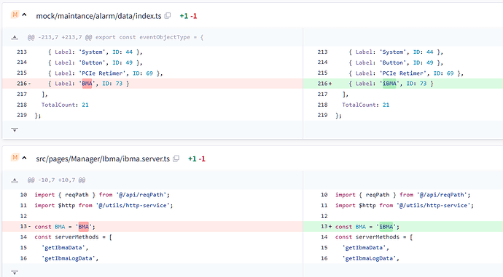
Task: Select added line 13 const BMA = 'iBMA'
Action: (403, 226)
